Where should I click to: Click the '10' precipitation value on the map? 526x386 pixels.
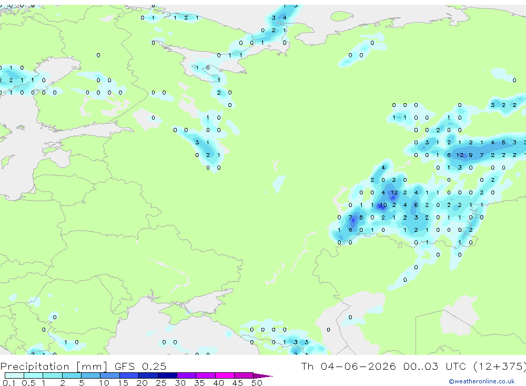pyautogui.click(x=383, y=205)
